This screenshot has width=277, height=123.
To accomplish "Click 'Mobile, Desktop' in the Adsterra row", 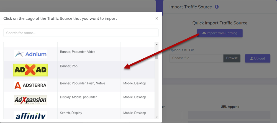I will pyautogui.click(x=135, y=83).
